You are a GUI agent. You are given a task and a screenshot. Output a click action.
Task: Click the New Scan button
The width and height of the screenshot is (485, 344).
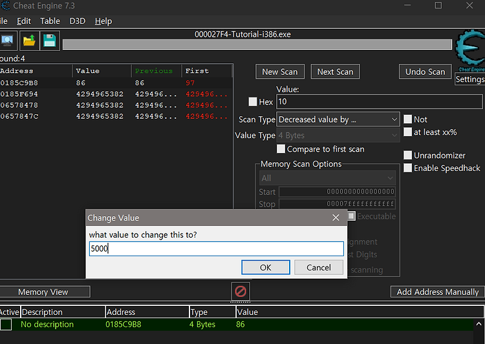click(280, 72)
